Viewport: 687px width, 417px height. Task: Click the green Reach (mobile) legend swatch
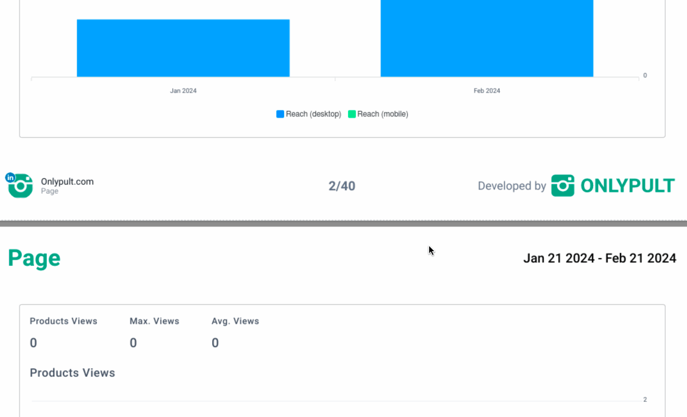click(x=352, y=114)
